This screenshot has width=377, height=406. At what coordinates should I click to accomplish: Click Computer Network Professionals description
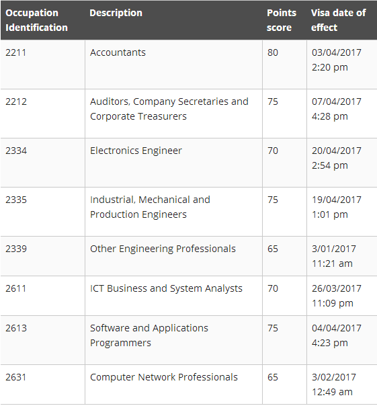(164, 377)
